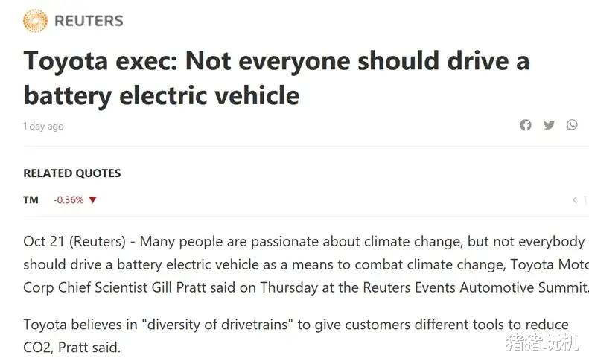Click the -0.36% price change value
The height and width of the screenshot is (364, 589).
69,200
